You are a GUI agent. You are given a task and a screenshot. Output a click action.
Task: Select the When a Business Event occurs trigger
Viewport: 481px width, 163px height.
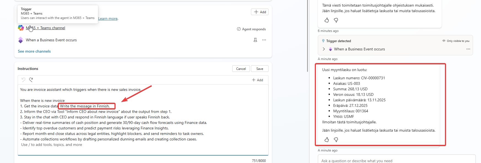[51, 40]
